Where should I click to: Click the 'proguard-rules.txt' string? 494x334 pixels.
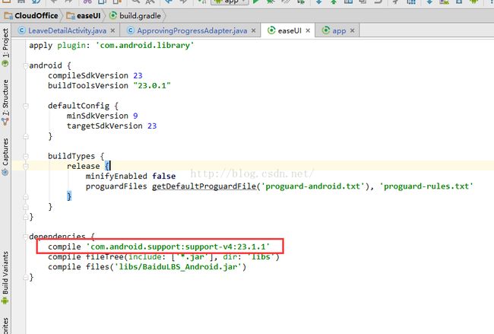click(x=426, y=186)
